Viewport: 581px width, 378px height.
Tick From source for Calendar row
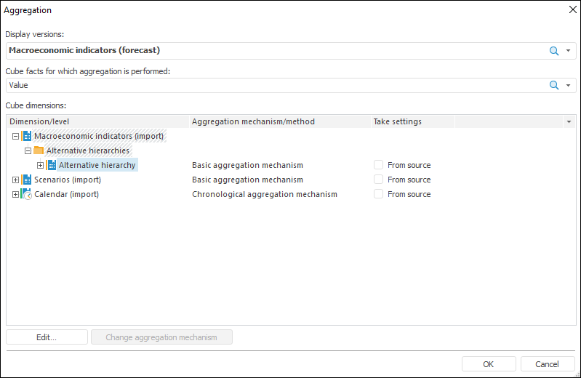click(x=378, y=194)
